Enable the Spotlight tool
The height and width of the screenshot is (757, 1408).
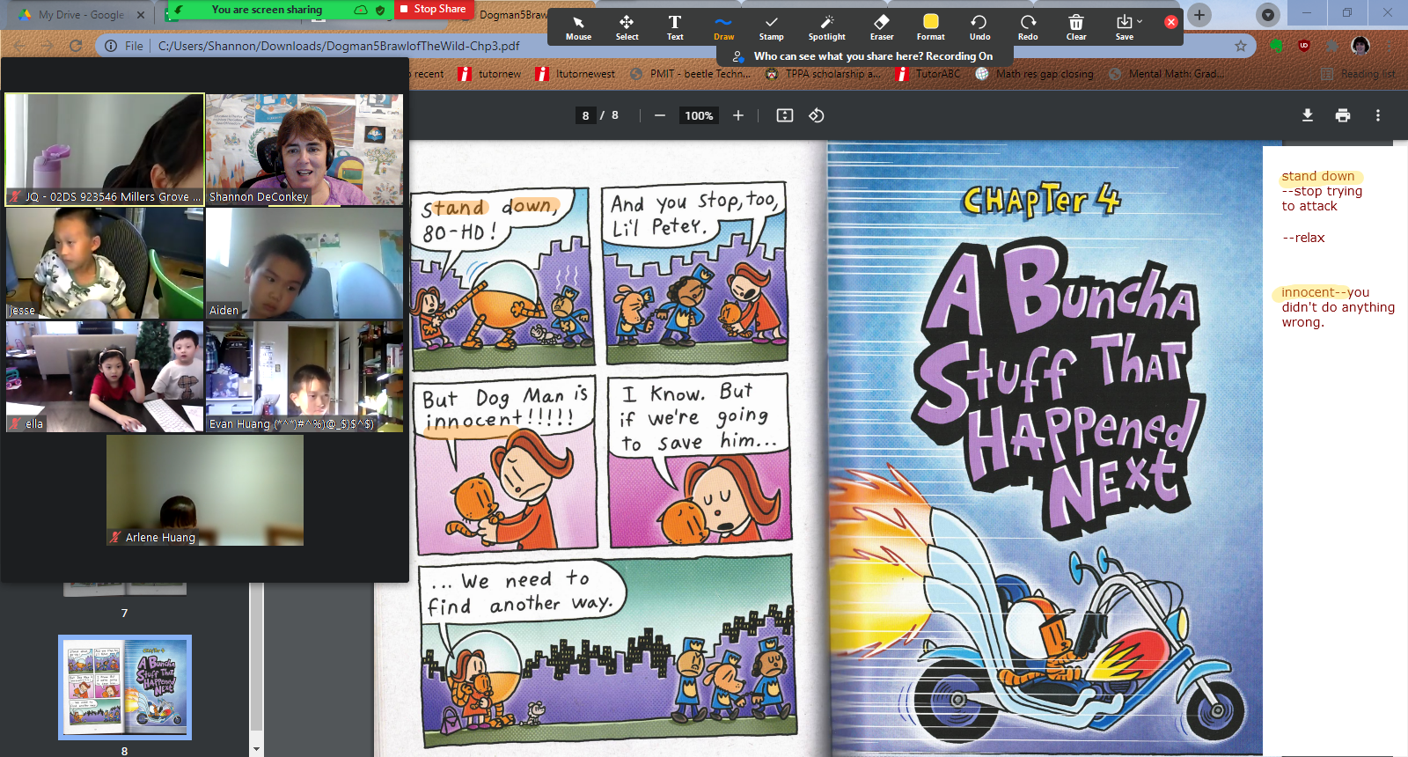[x=826, y=27]
